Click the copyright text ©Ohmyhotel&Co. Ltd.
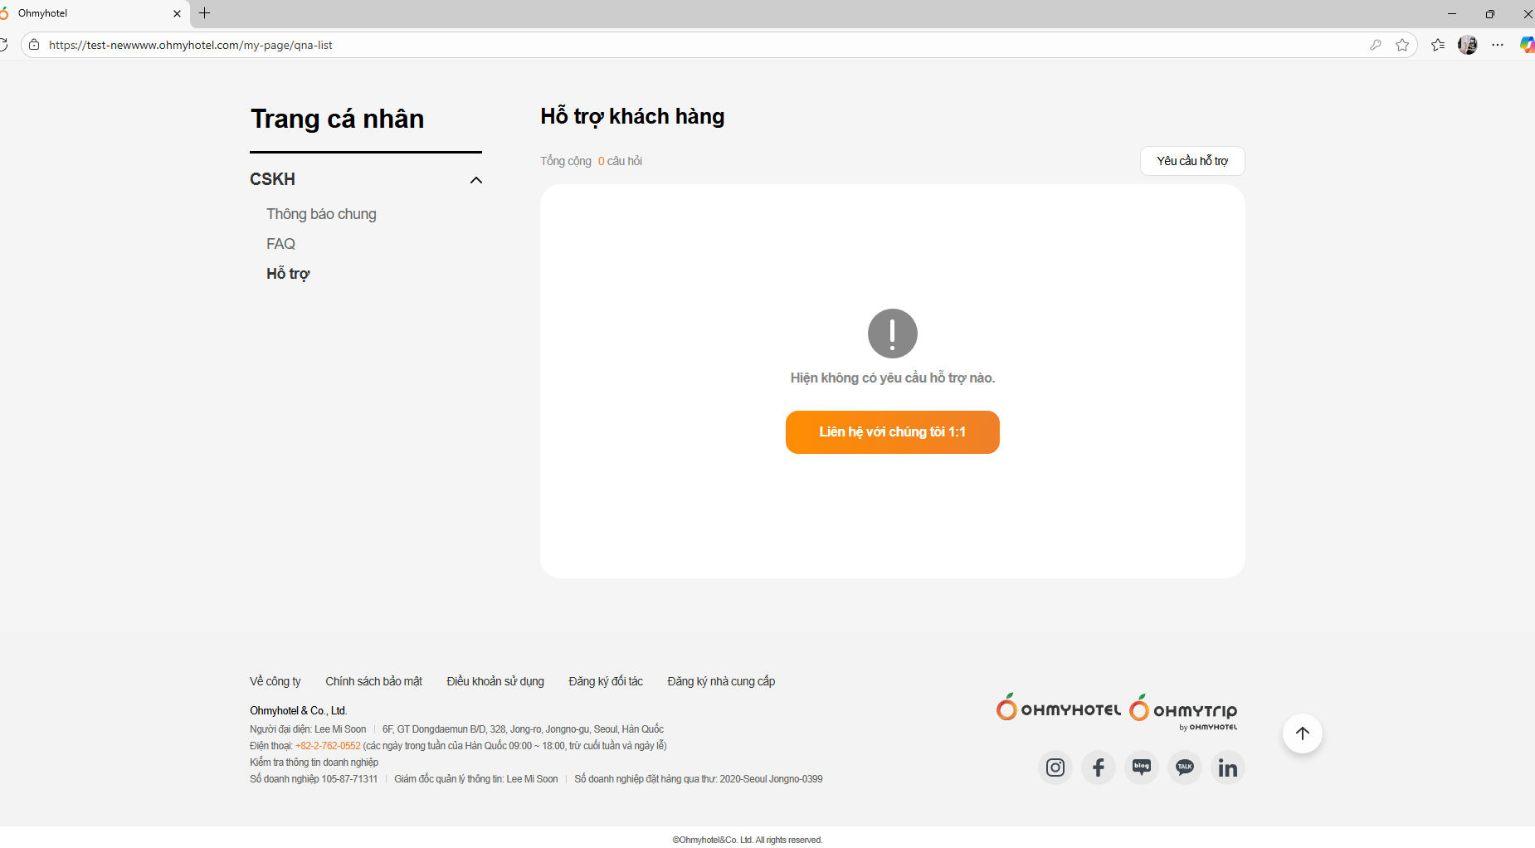Viewport: 1535px width, 848px height. [748, 840]
